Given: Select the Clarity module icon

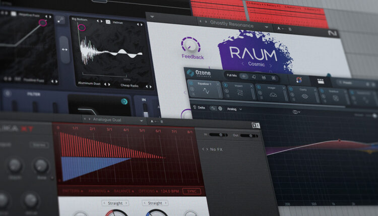Looking at the screenshot, I should (305, 96).
